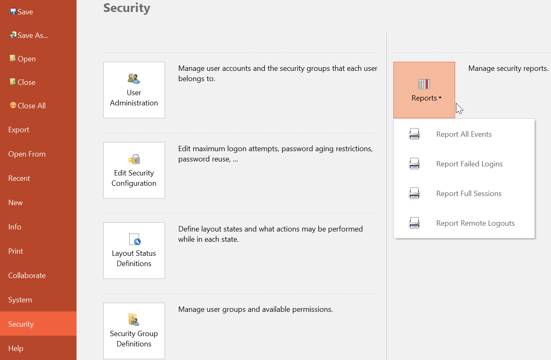Click the Edit Security Configuration lock icon
The image size is (551, 360).
(x=134, y=159)
